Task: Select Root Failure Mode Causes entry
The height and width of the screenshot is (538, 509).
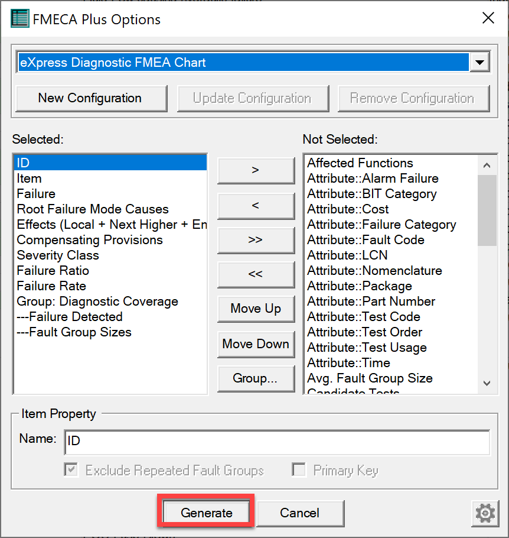Action: 110,209
